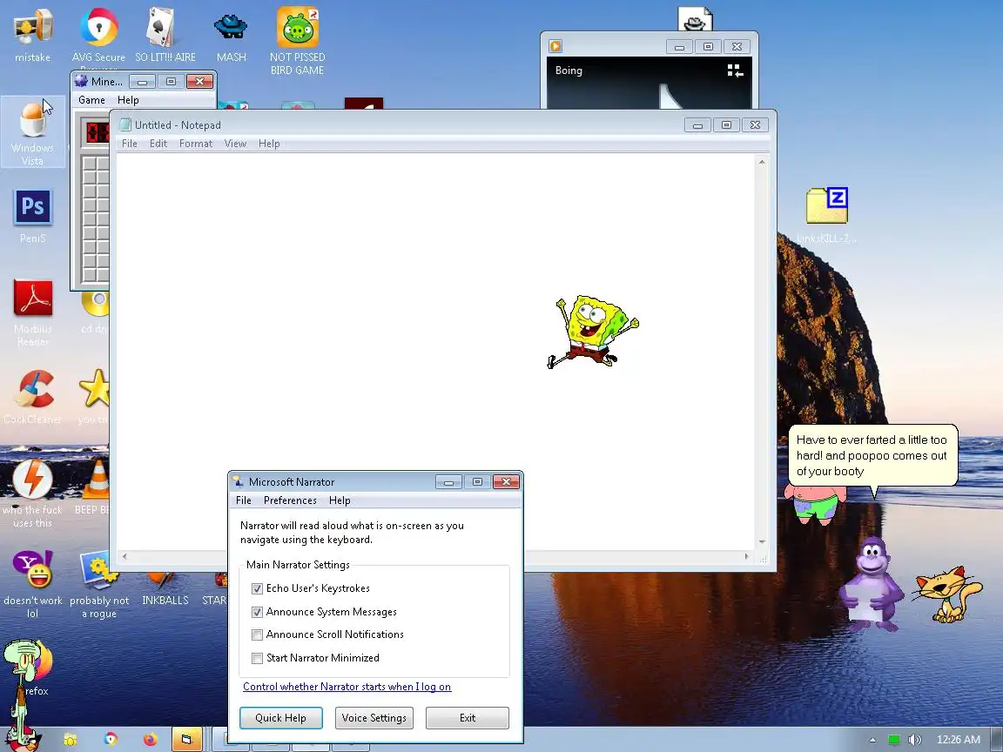Open Narrator Help menu
Image resolution: width=1003 pixels, height=752 pixels.
[x=340, y=500]
